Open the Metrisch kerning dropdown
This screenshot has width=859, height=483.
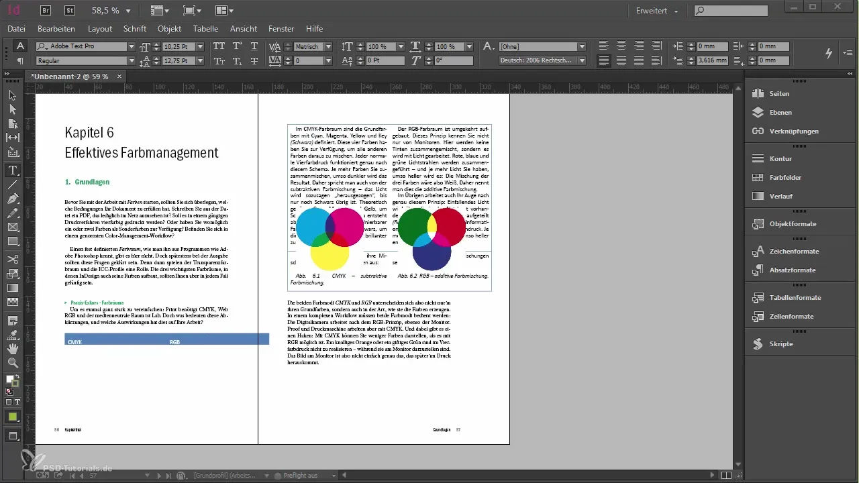pyautogui.click(x=327, y=47)
